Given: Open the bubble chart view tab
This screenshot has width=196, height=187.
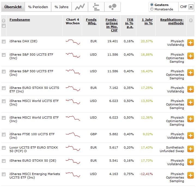Looking at the screenshot, I should pyautogui.click(x=112, y=7).
